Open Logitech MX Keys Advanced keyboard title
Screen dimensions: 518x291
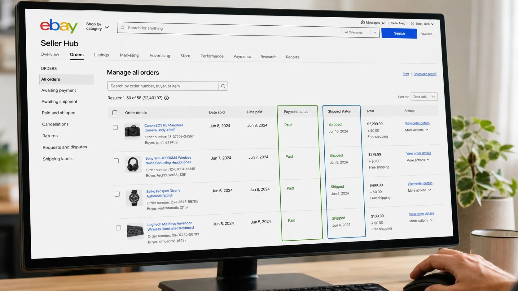(x=170, y=226)
